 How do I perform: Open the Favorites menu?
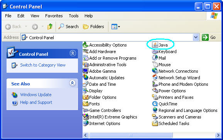54,16
